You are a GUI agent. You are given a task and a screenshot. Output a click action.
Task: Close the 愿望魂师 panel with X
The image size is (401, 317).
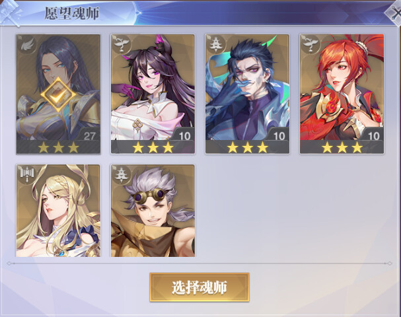pos(394,13)
